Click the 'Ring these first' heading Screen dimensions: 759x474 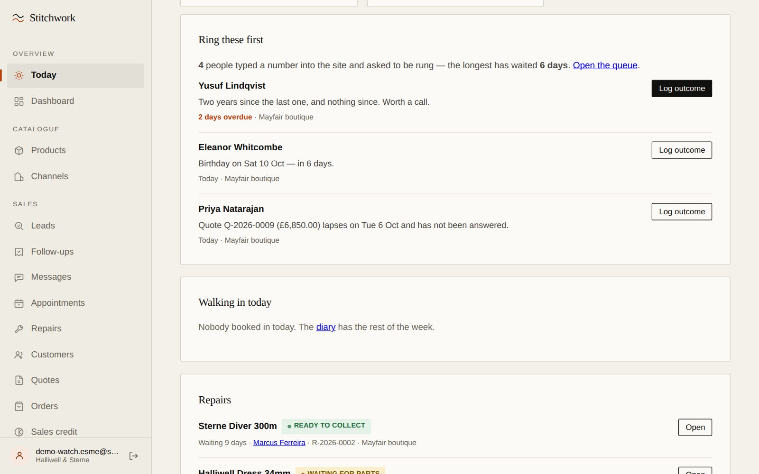[231, 40]
